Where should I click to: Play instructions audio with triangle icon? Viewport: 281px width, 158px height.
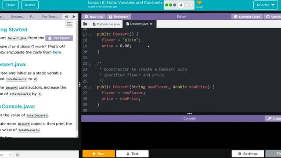74,17
